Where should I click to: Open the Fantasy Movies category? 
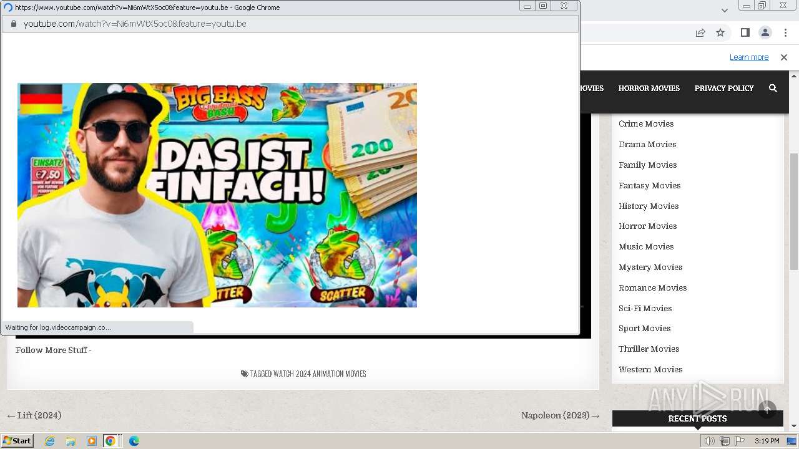click(x=650, y=185)
